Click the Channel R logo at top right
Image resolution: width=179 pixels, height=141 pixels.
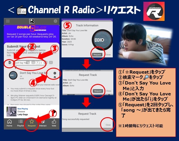[x=154, y=11]
